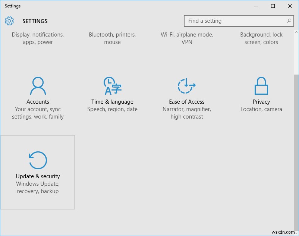Click the magnifier icon in search box
Image resolution: width=299 pixels, height=236 pixels.
click(x=289, y=21)
